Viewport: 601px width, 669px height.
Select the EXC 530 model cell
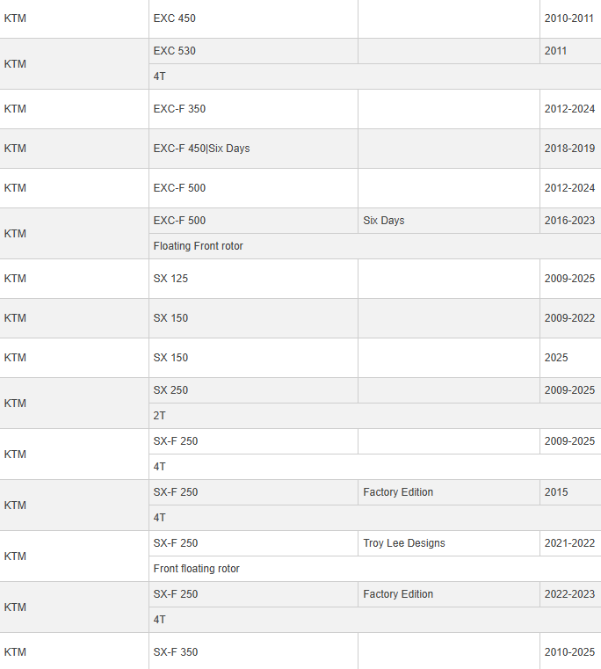pos(175,51)
